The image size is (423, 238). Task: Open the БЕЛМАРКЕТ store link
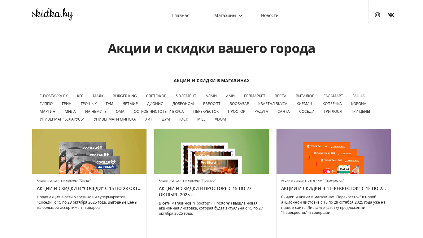255,96
